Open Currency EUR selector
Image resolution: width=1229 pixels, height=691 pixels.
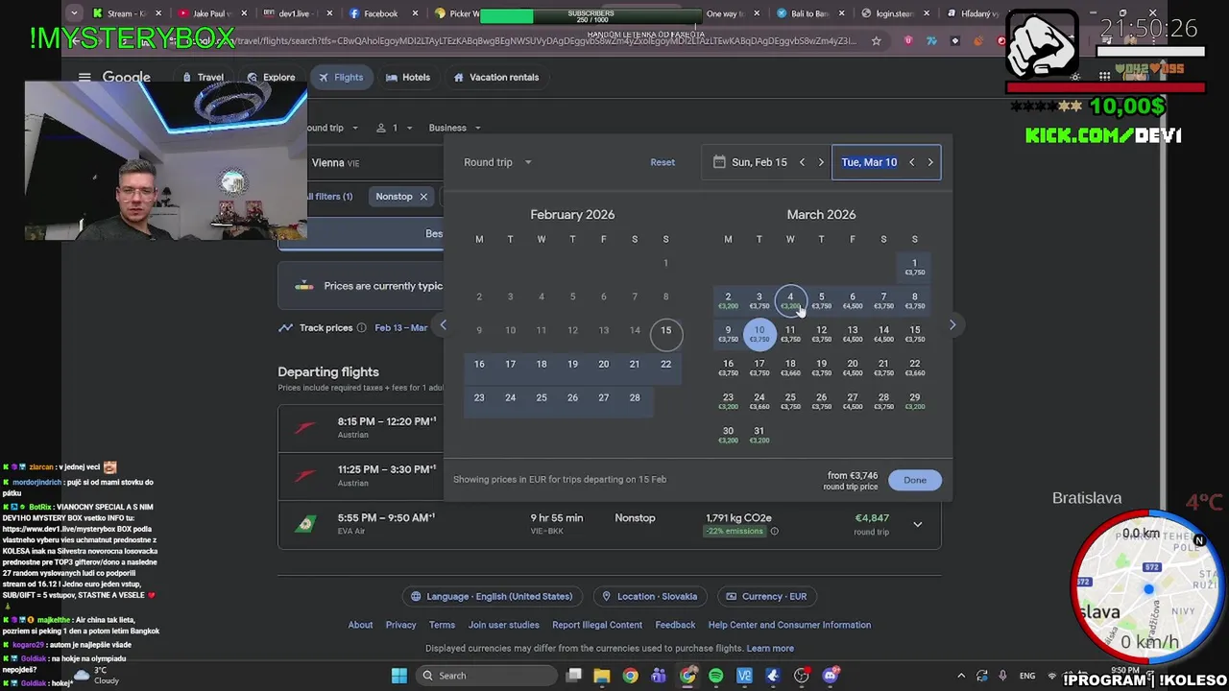(766, 596)
